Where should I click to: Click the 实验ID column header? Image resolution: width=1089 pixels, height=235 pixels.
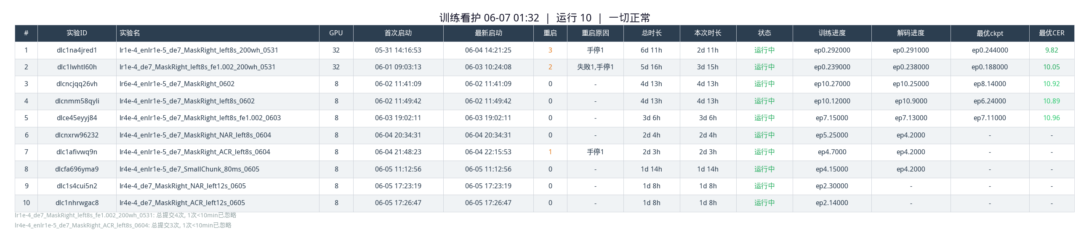tap(77, 33)
